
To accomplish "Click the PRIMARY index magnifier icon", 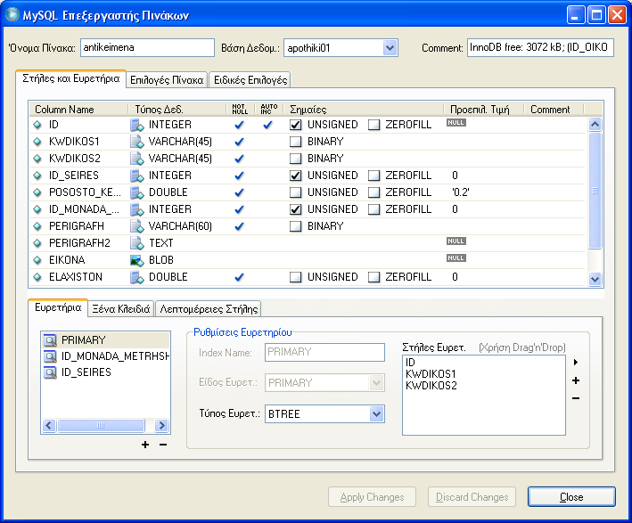I will 50,340.
